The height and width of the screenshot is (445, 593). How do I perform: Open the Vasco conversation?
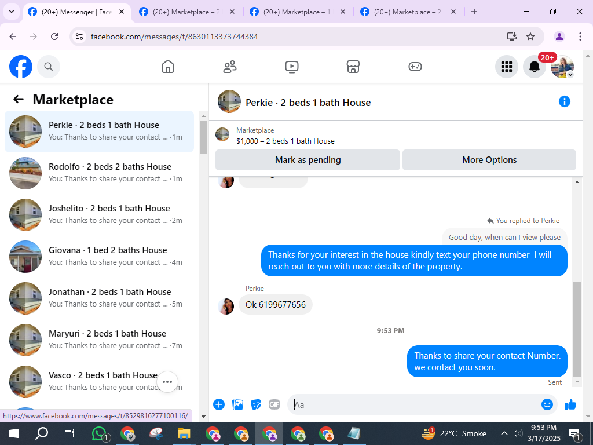click(99, 381)
